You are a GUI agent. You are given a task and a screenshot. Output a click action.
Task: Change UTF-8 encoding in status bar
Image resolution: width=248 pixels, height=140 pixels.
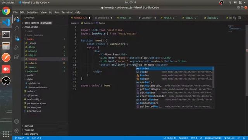(x=194, y=138)
